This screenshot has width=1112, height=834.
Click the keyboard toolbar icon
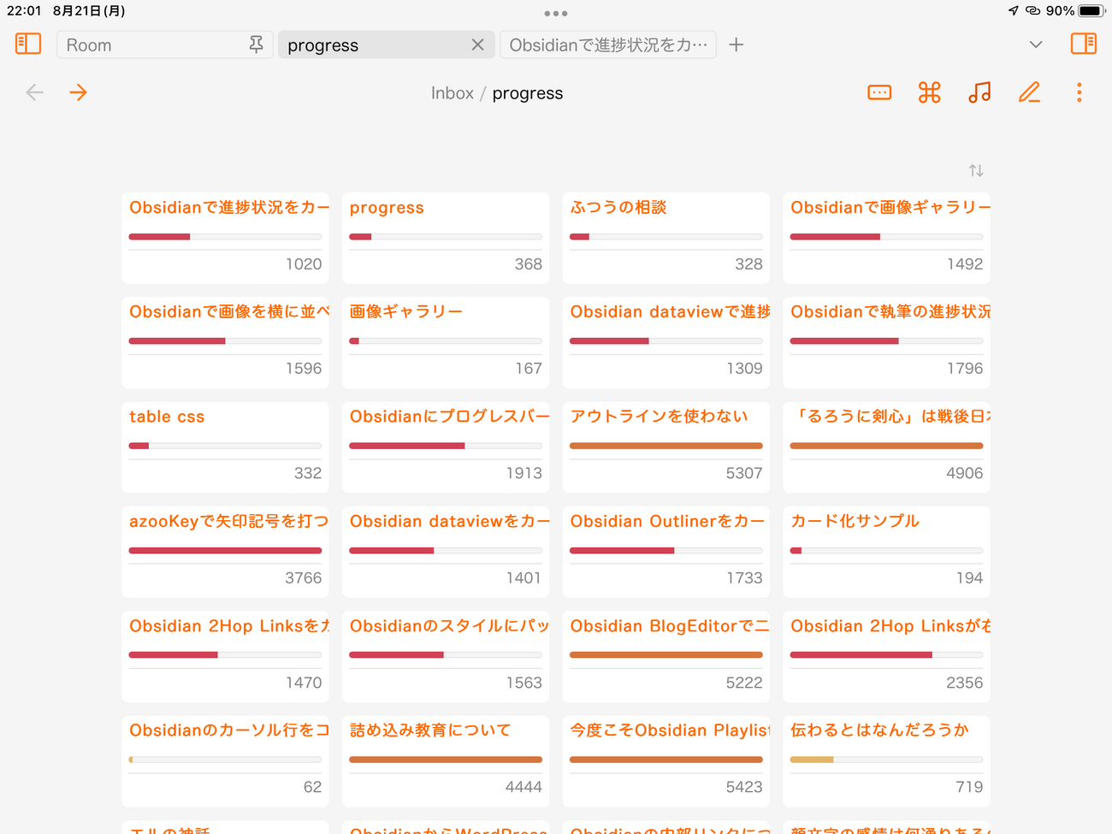(879, 92)
